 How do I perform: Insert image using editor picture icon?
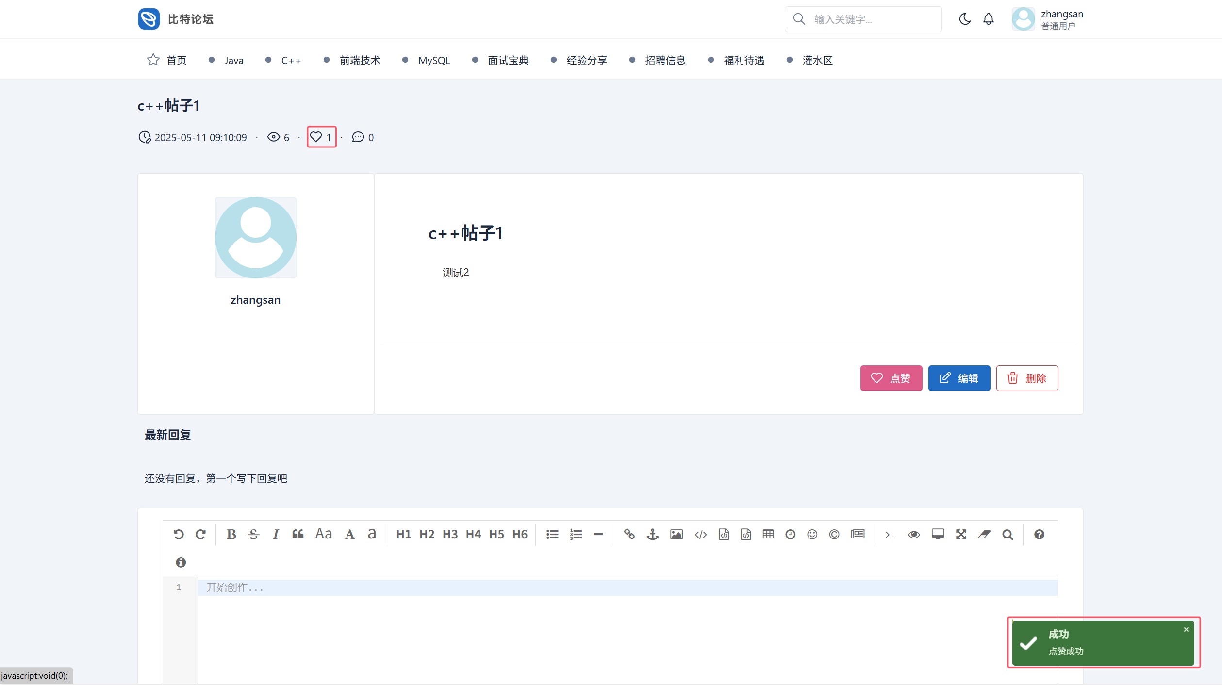[676, 534]
